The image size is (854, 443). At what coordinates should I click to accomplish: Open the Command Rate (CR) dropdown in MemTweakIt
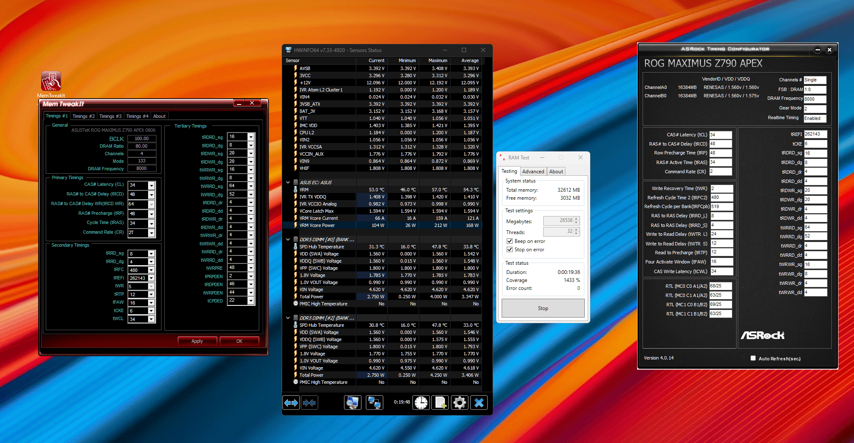[x=152, y=233]
